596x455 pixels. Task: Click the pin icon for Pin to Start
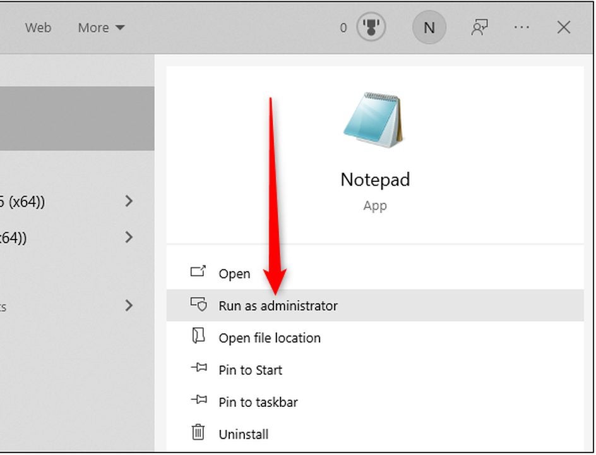(199, 368)
